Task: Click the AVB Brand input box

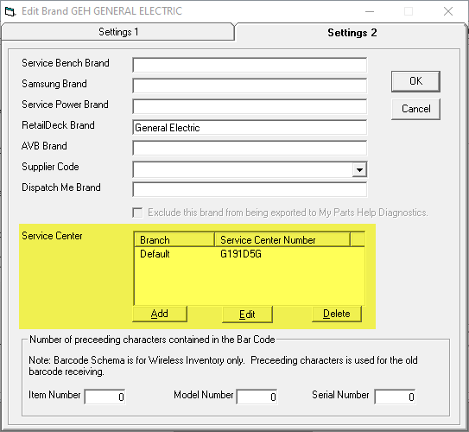Action: click(x=250, y=148)
